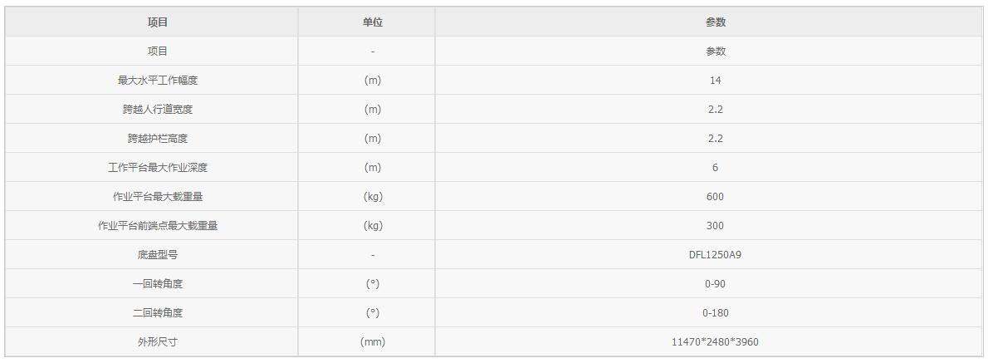Screen dimensions: 988x363
Task: Select the value 14 in the 参数 column
Action: pos(715,81)
